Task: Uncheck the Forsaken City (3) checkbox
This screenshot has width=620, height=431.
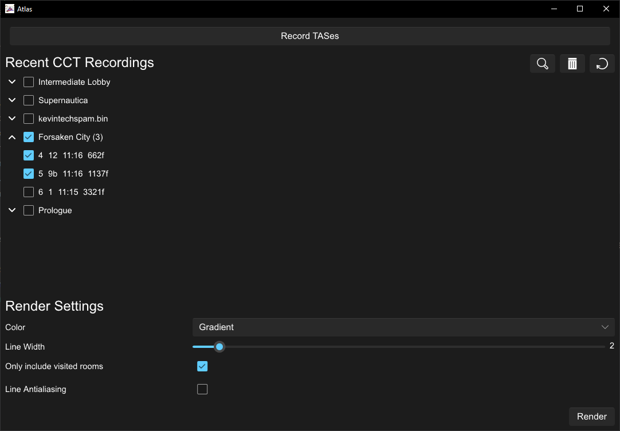Action: 29,137
